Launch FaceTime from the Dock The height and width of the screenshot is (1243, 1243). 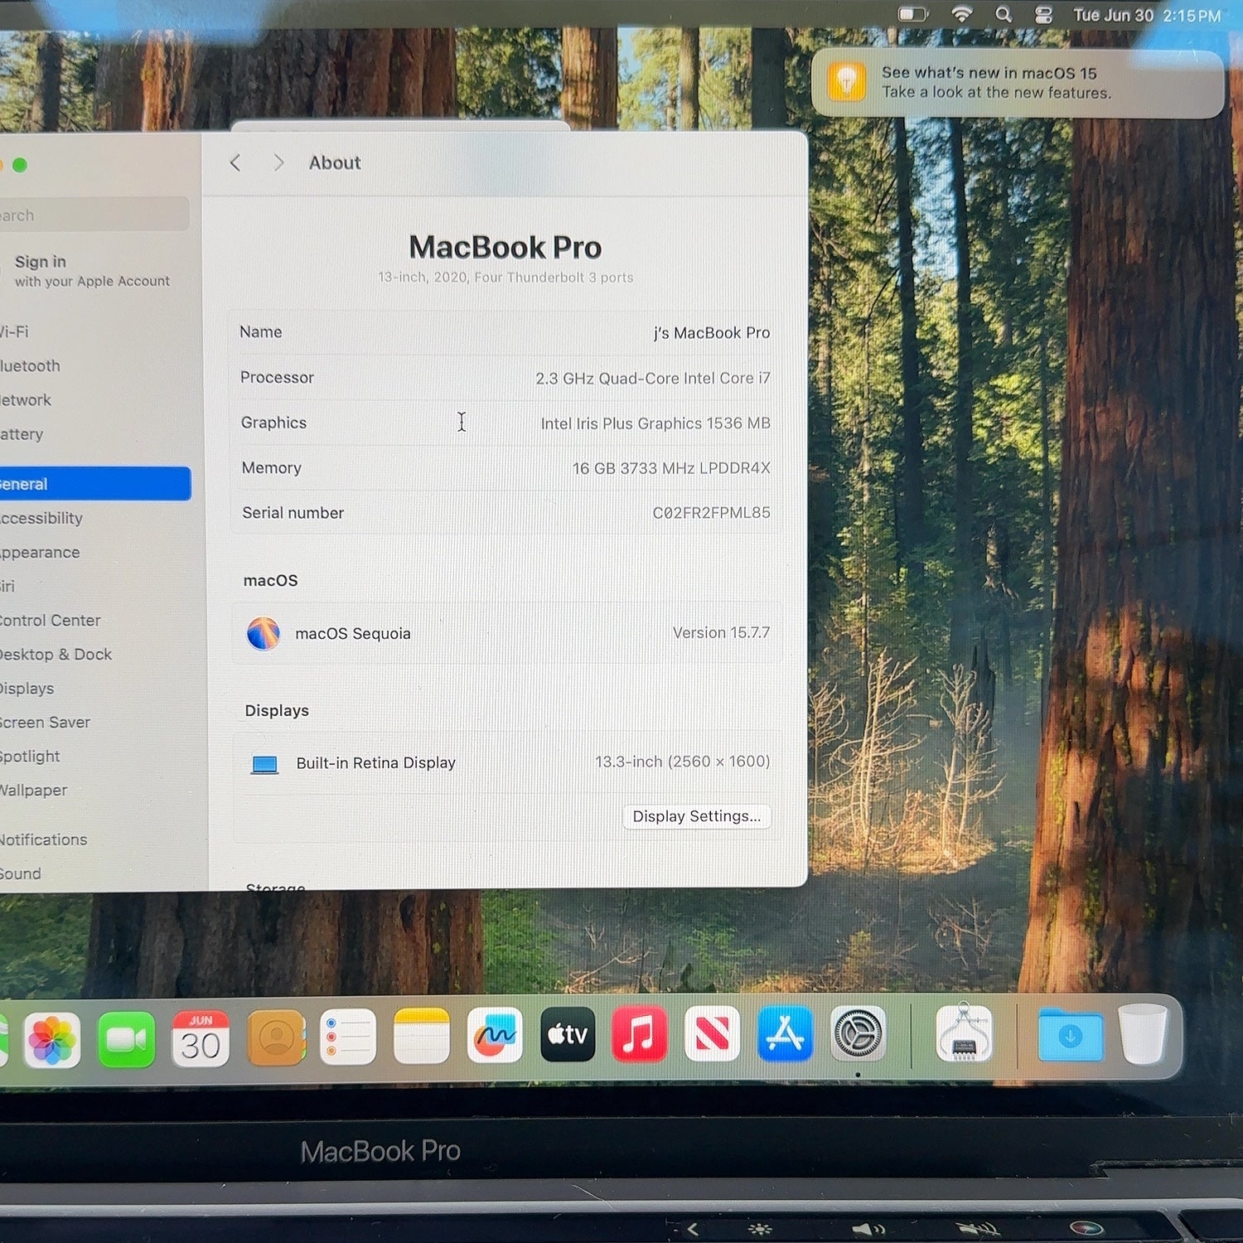pos(126,1039)
